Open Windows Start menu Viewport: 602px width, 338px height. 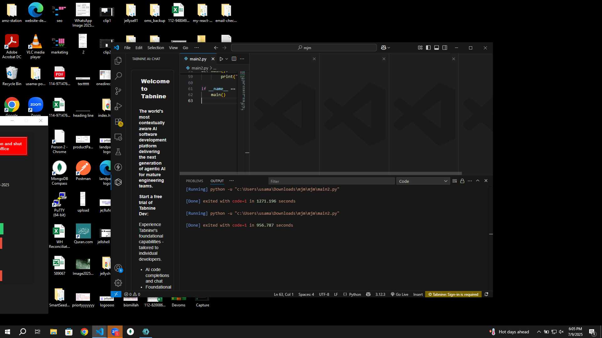pyautogui.click(x=8, y=332)
